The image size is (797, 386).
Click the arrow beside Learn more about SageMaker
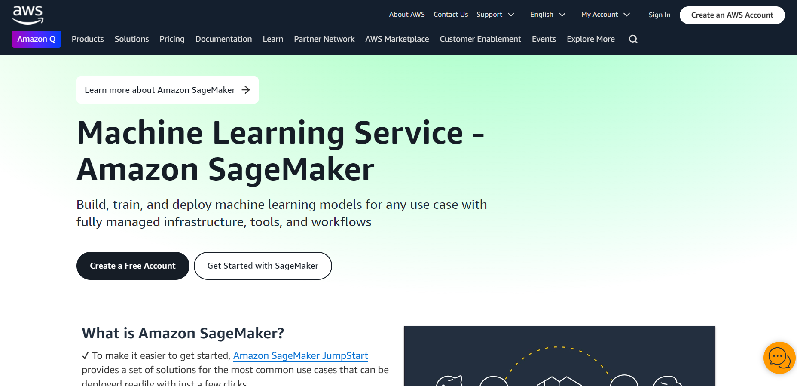pos(246,90)
